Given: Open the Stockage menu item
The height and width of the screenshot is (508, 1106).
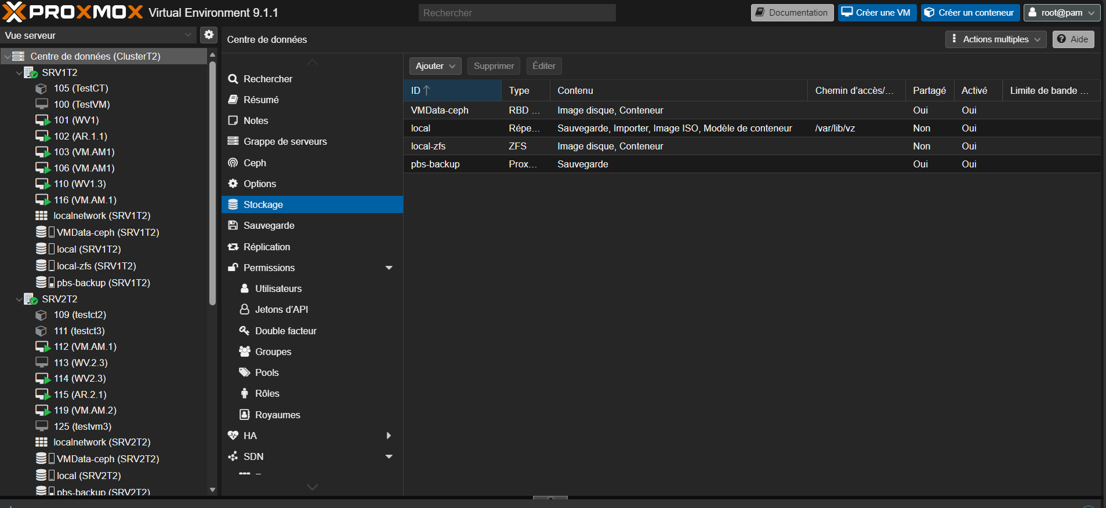Looking at the screenshot, I should tap(312, 204).
